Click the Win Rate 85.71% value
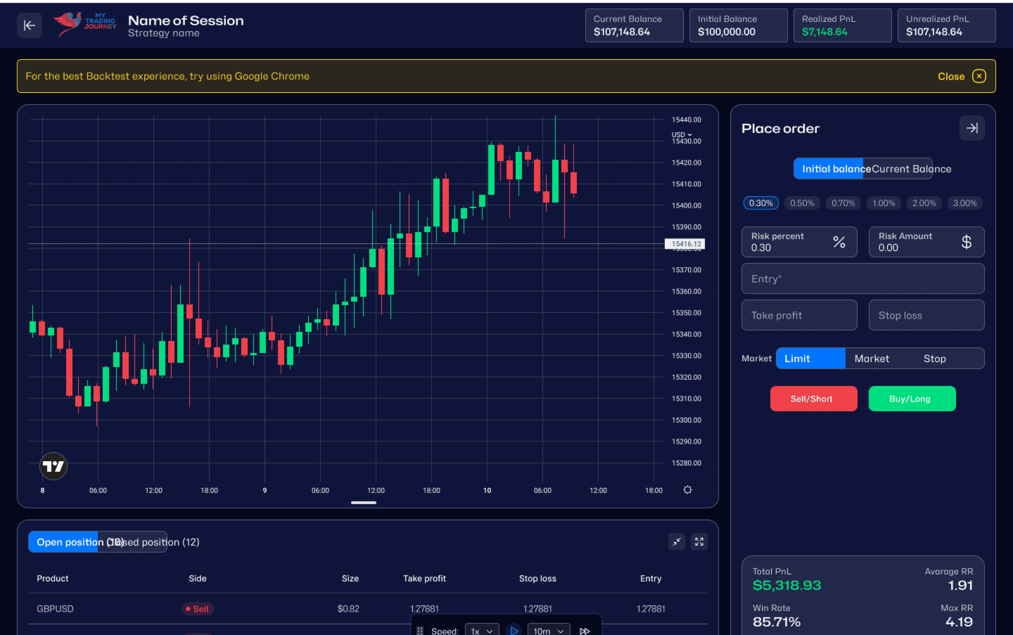1013x635 pixels. 776,622
